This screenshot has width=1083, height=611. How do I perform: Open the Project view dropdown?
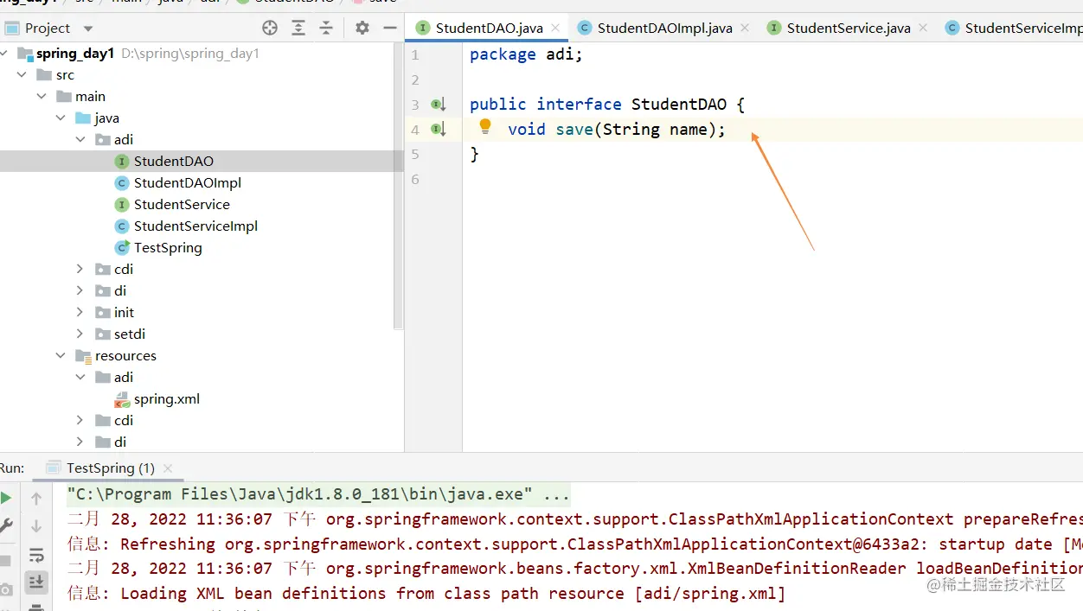click(x=88, y=29)
